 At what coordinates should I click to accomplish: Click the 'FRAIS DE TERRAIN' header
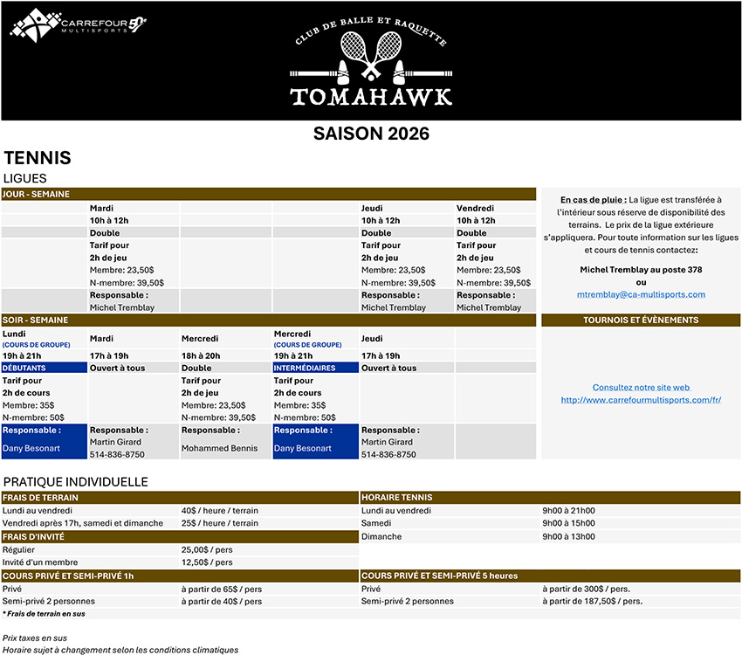click(180, 498)
